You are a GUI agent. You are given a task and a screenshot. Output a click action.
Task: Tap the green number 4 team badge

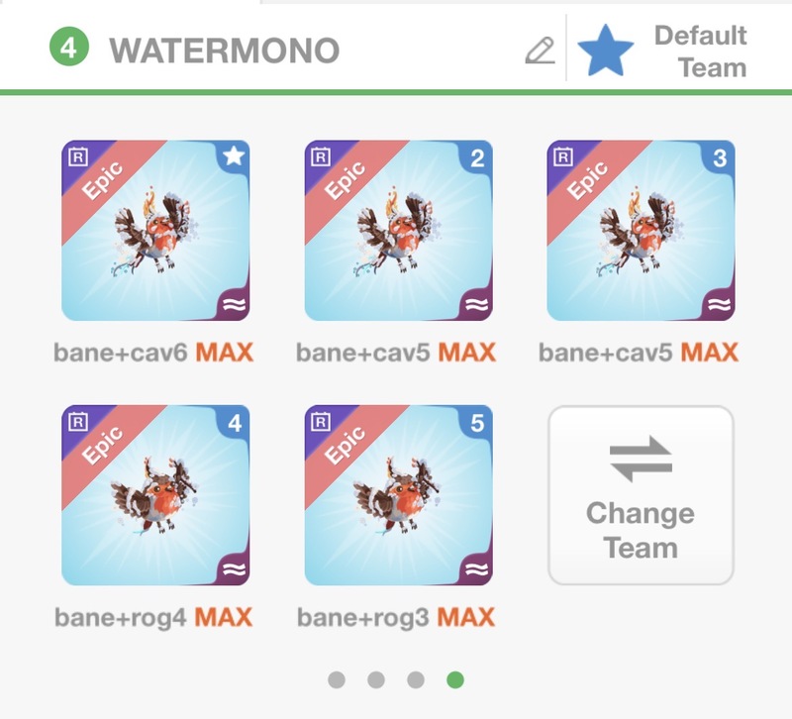pos(69,47)
